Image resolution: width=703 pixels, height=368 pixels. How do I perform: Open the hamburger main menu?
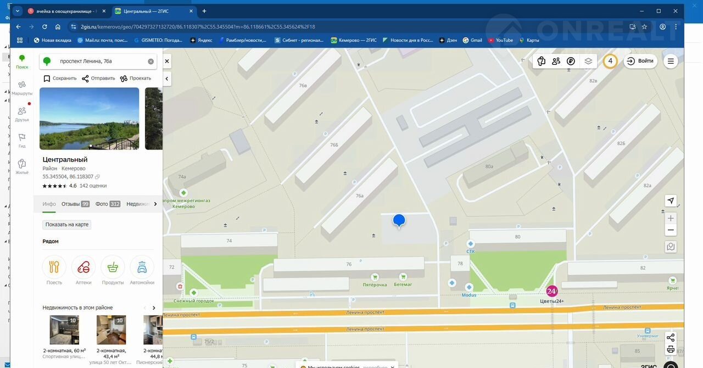point(671,61)
